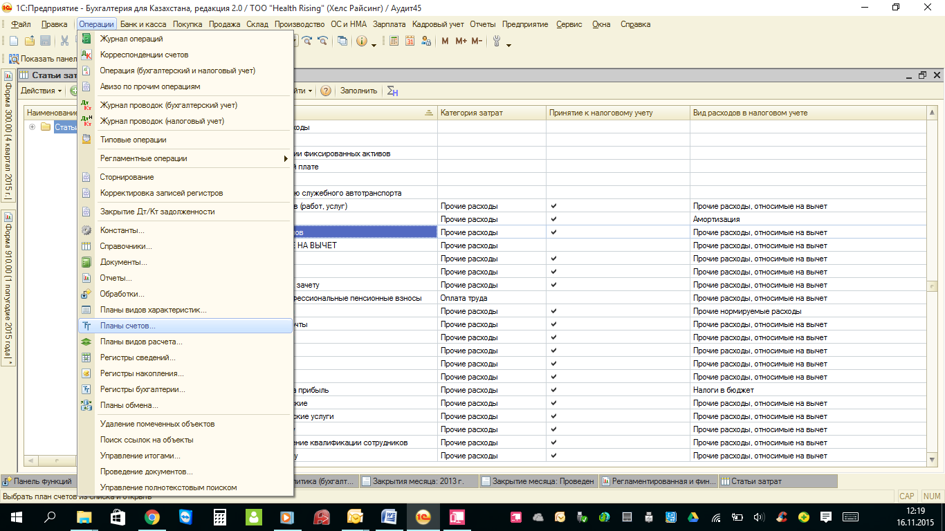Open the Действия dropdown
This screenshot has width=945, height=531.
[41, 91]
